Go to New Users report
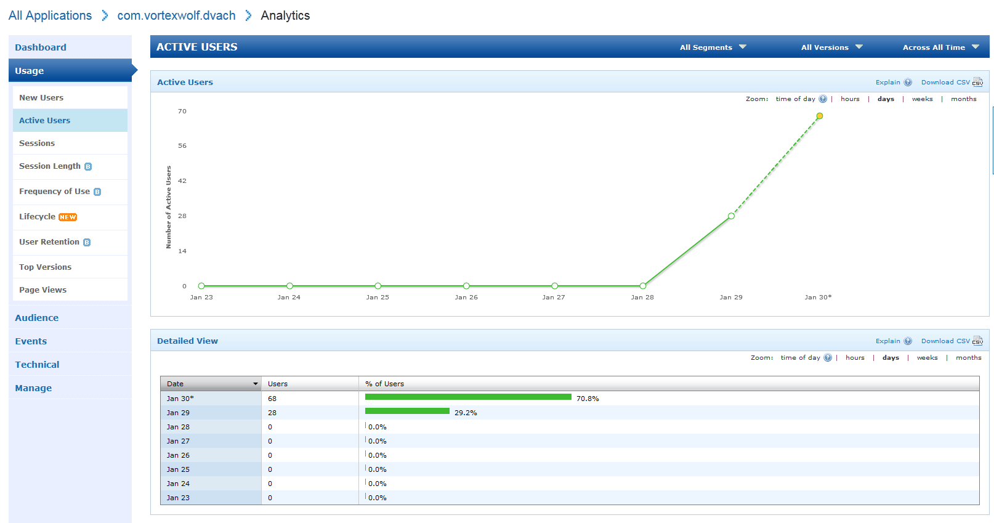994x523 pixels. tap(70, 98)
